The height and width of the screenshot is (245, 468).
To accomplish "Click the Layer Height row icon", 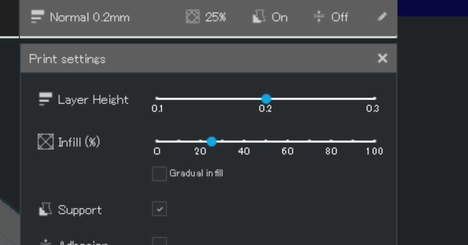I will coord(45,99).
